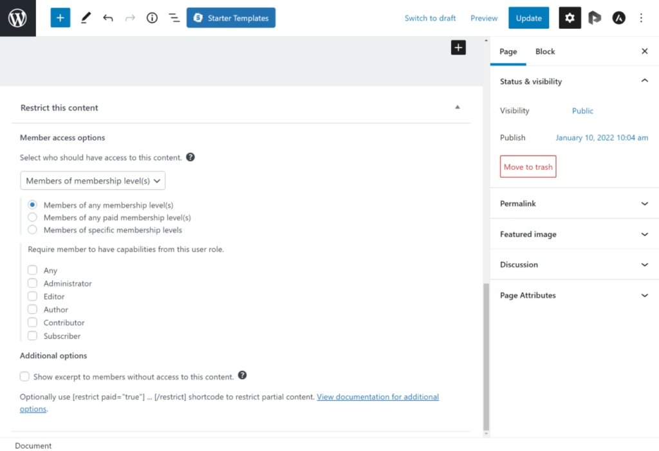659x451 pixels.
Task: Toggle the Settings gear icon
Action: pos(570,18)
